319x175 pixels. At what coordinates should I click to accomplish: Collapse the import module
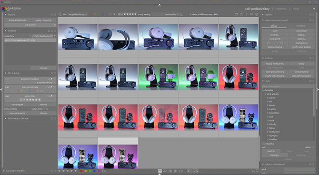coord(6,15)
